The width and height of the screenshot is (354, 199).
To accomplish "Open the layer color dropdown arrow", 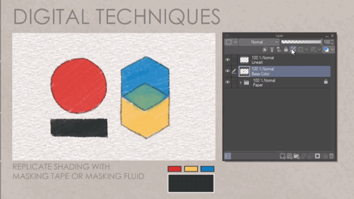I will 332,49.
